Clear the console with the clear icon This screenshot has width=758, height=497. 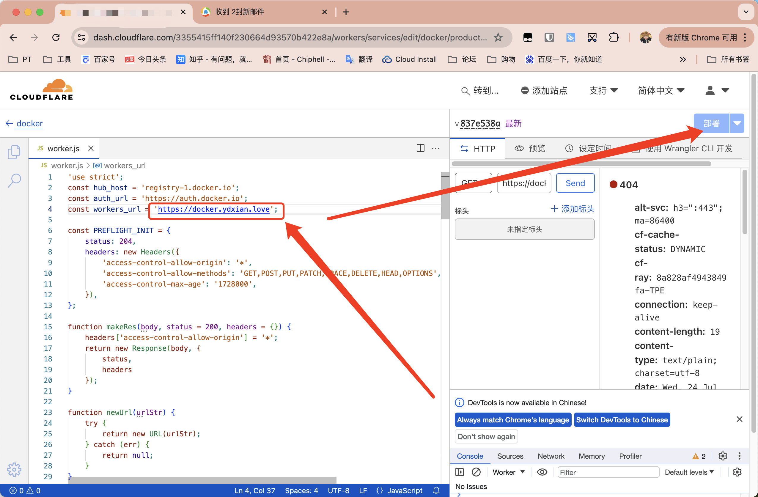click(476, 472)
